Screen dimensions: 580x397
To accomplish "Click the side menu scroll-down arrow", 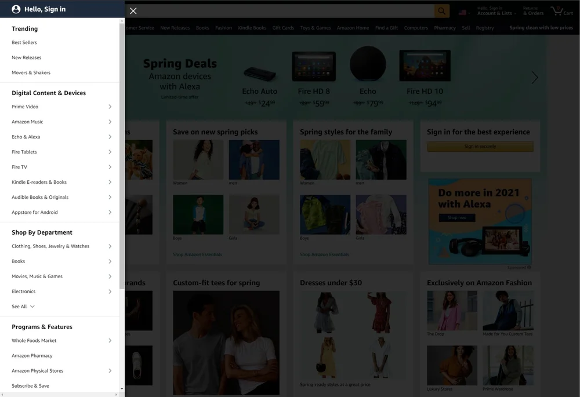I will [x=122, y=389].
